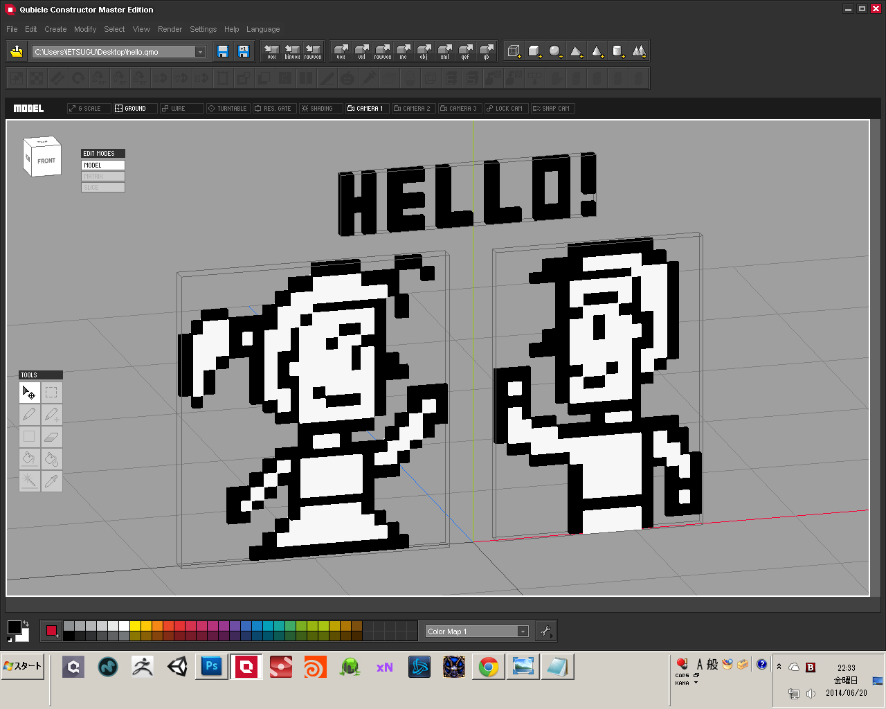Create a pyramid primitive
Viewport: 886px width, 709px height.
coord(576,51)
